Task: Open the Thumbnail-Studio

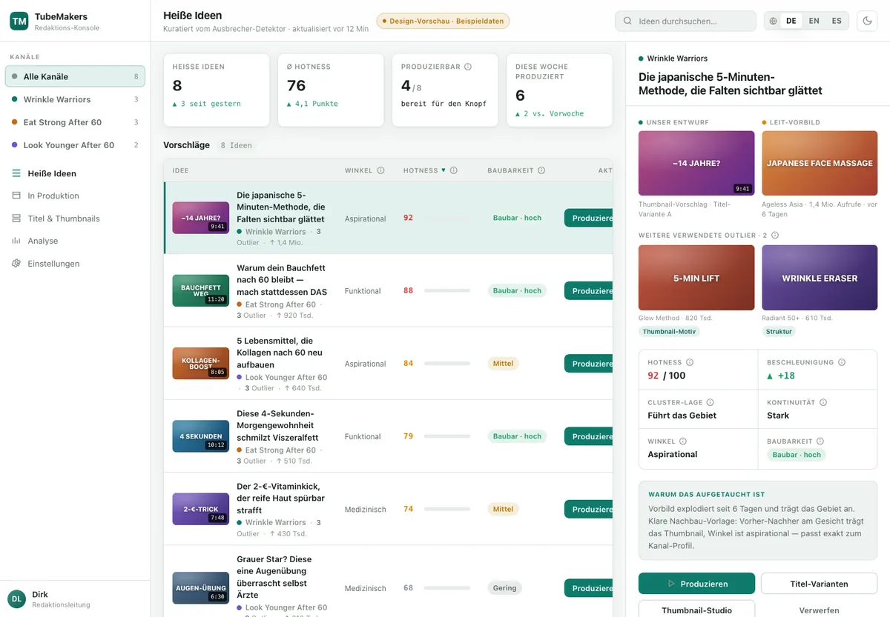Action: coord(696,610)
